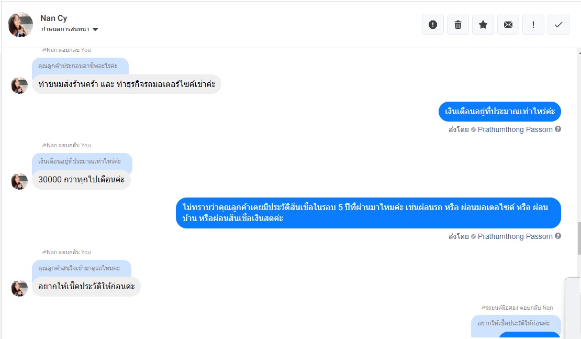581x339 pixels.
Task: Click the 30000 salary reply message bubble
Action: click(81, 180)
